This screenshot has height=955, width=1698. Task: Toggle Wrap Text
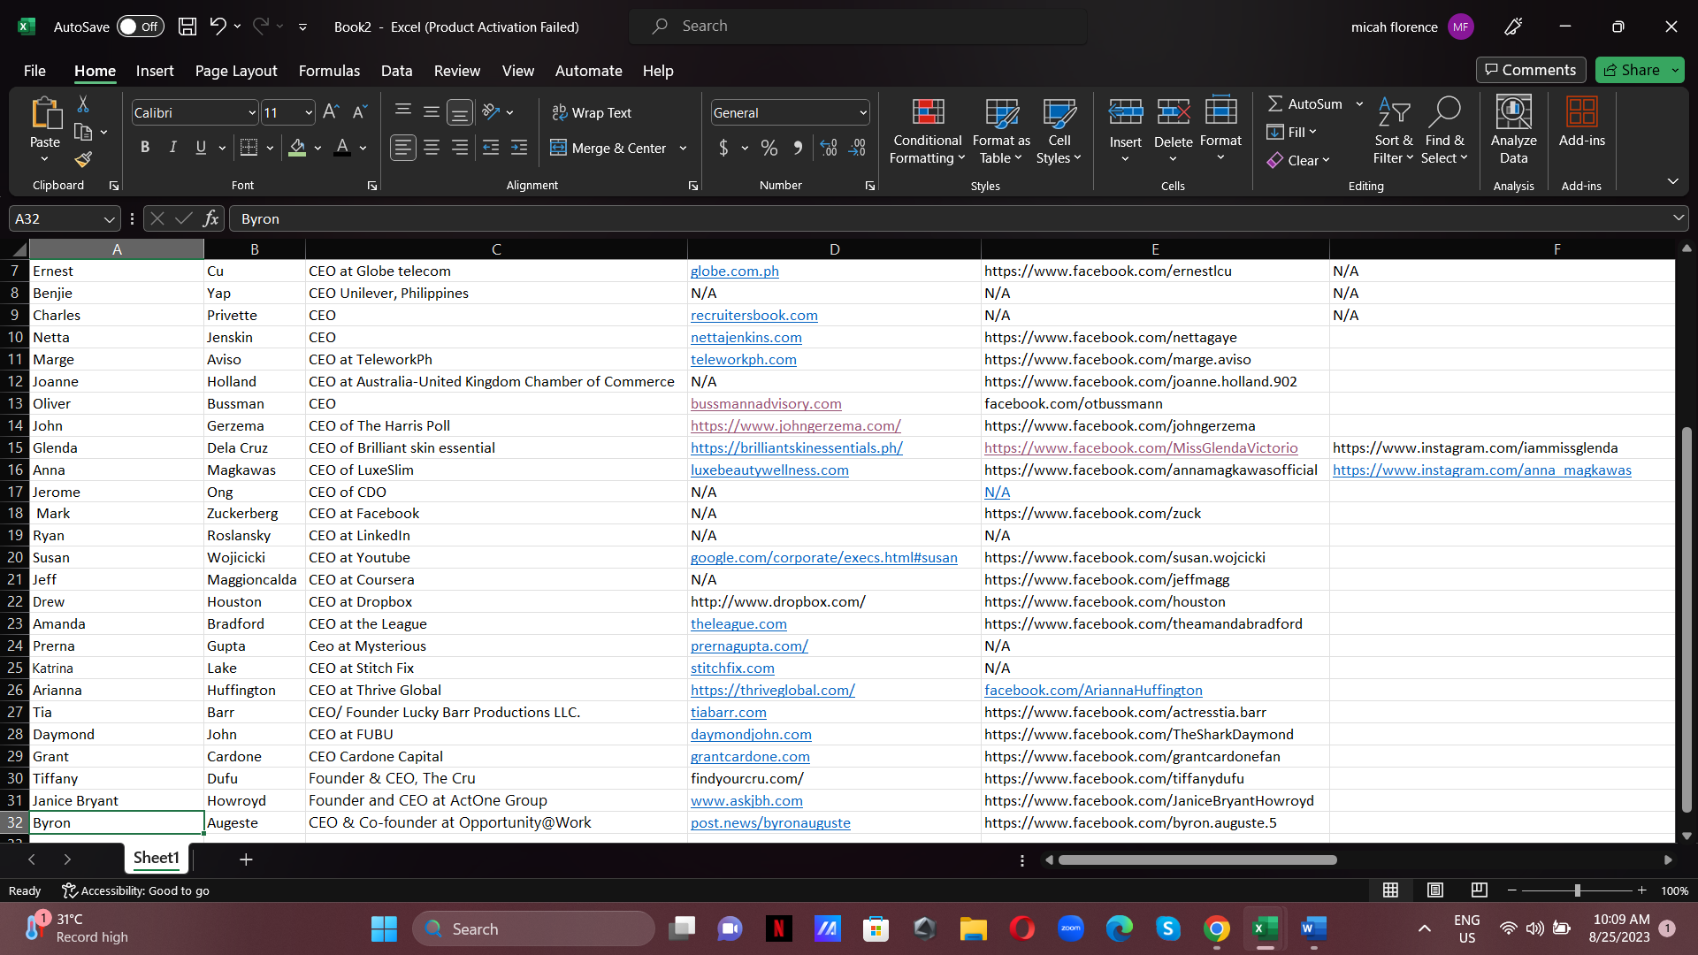tap(592, 112)
